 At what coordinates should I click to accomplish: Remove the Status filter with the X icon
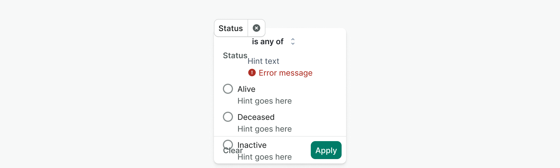256,28
